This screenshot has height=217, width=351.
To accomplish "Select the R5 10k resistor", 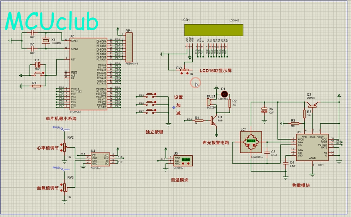I will pos(304,114).
